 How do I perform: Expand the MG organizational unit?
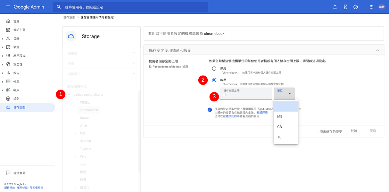coord(75,133)
